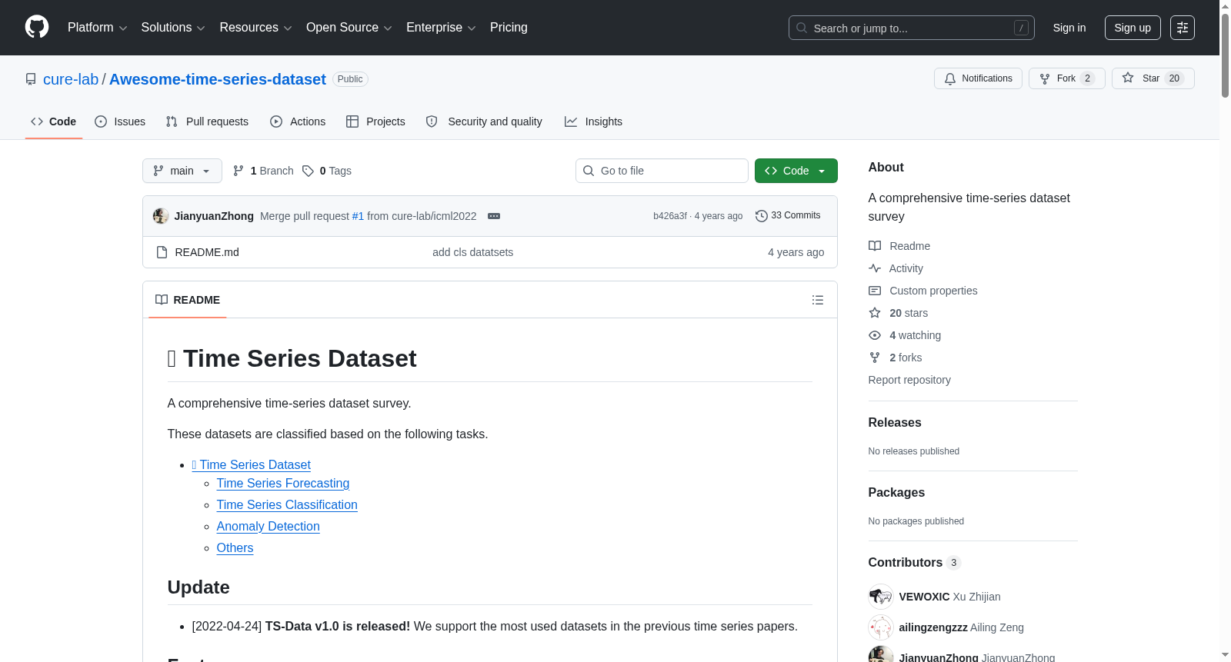The image size is (1231, 662).
Task: Open the Awesome-time-series-dataset repository link
Action: click(x=218, y=79)
